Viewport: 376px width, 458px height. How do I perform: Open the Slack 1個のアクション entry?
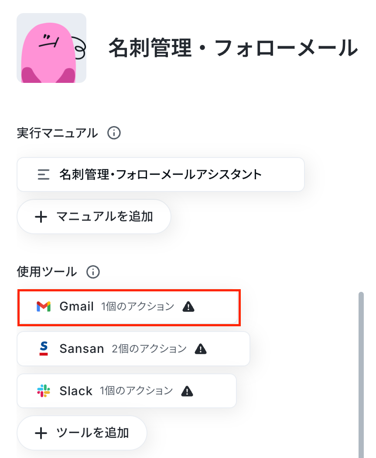pyautogui.click(x=126, y=391)
